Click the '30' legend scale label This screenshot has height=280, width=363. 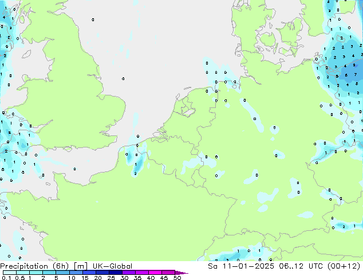point(124,278)
